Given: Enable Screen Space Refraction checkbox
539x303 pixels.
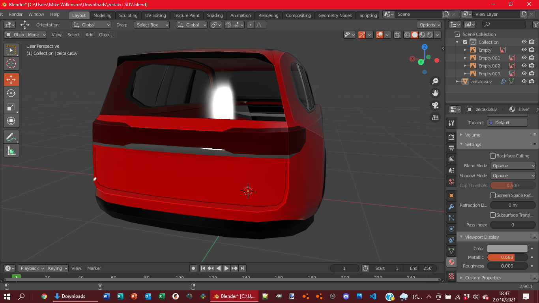Looking at the screenshot, I should (493, 195).
